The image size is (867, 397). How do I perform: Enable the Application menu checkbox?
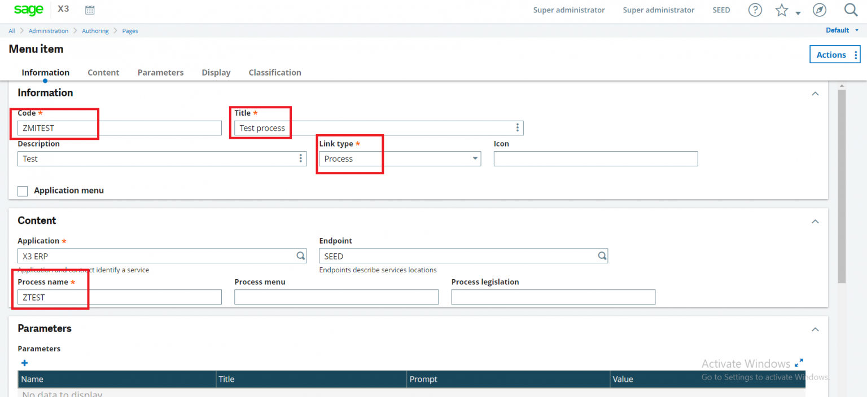(22, 191)
